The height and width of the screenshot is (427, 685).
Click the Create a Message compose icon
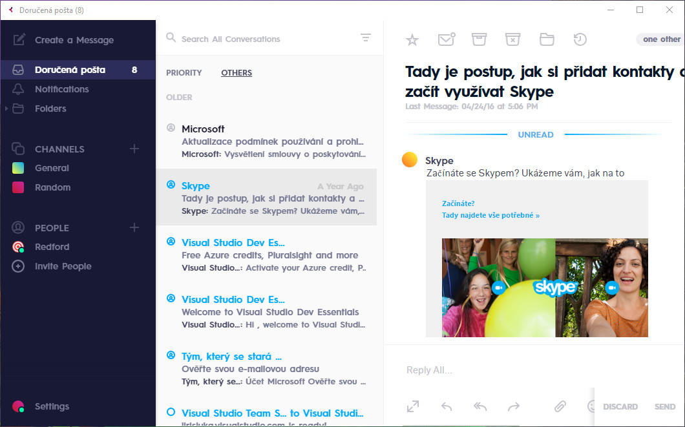pos(19,40)
